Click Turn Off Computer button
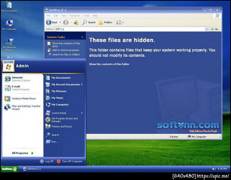231x180 pixels. pyautogui.click(x=69, y=161)
